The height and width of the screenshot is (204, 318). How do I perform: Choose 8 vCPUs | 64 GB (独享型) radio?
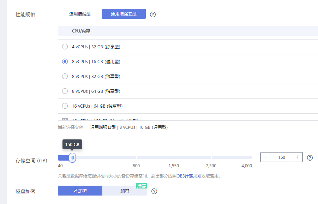[x=65, y=91]
